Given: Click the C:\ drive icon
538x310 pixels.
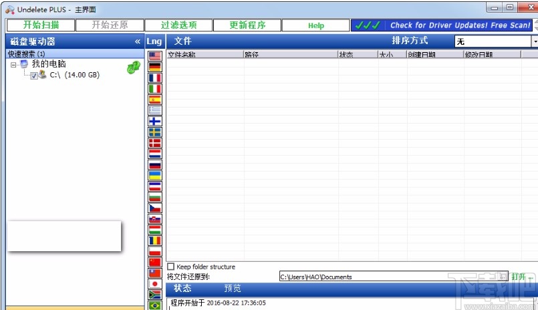Looking at the screenshot, I should pyautogui.click(x=43, y=74).
